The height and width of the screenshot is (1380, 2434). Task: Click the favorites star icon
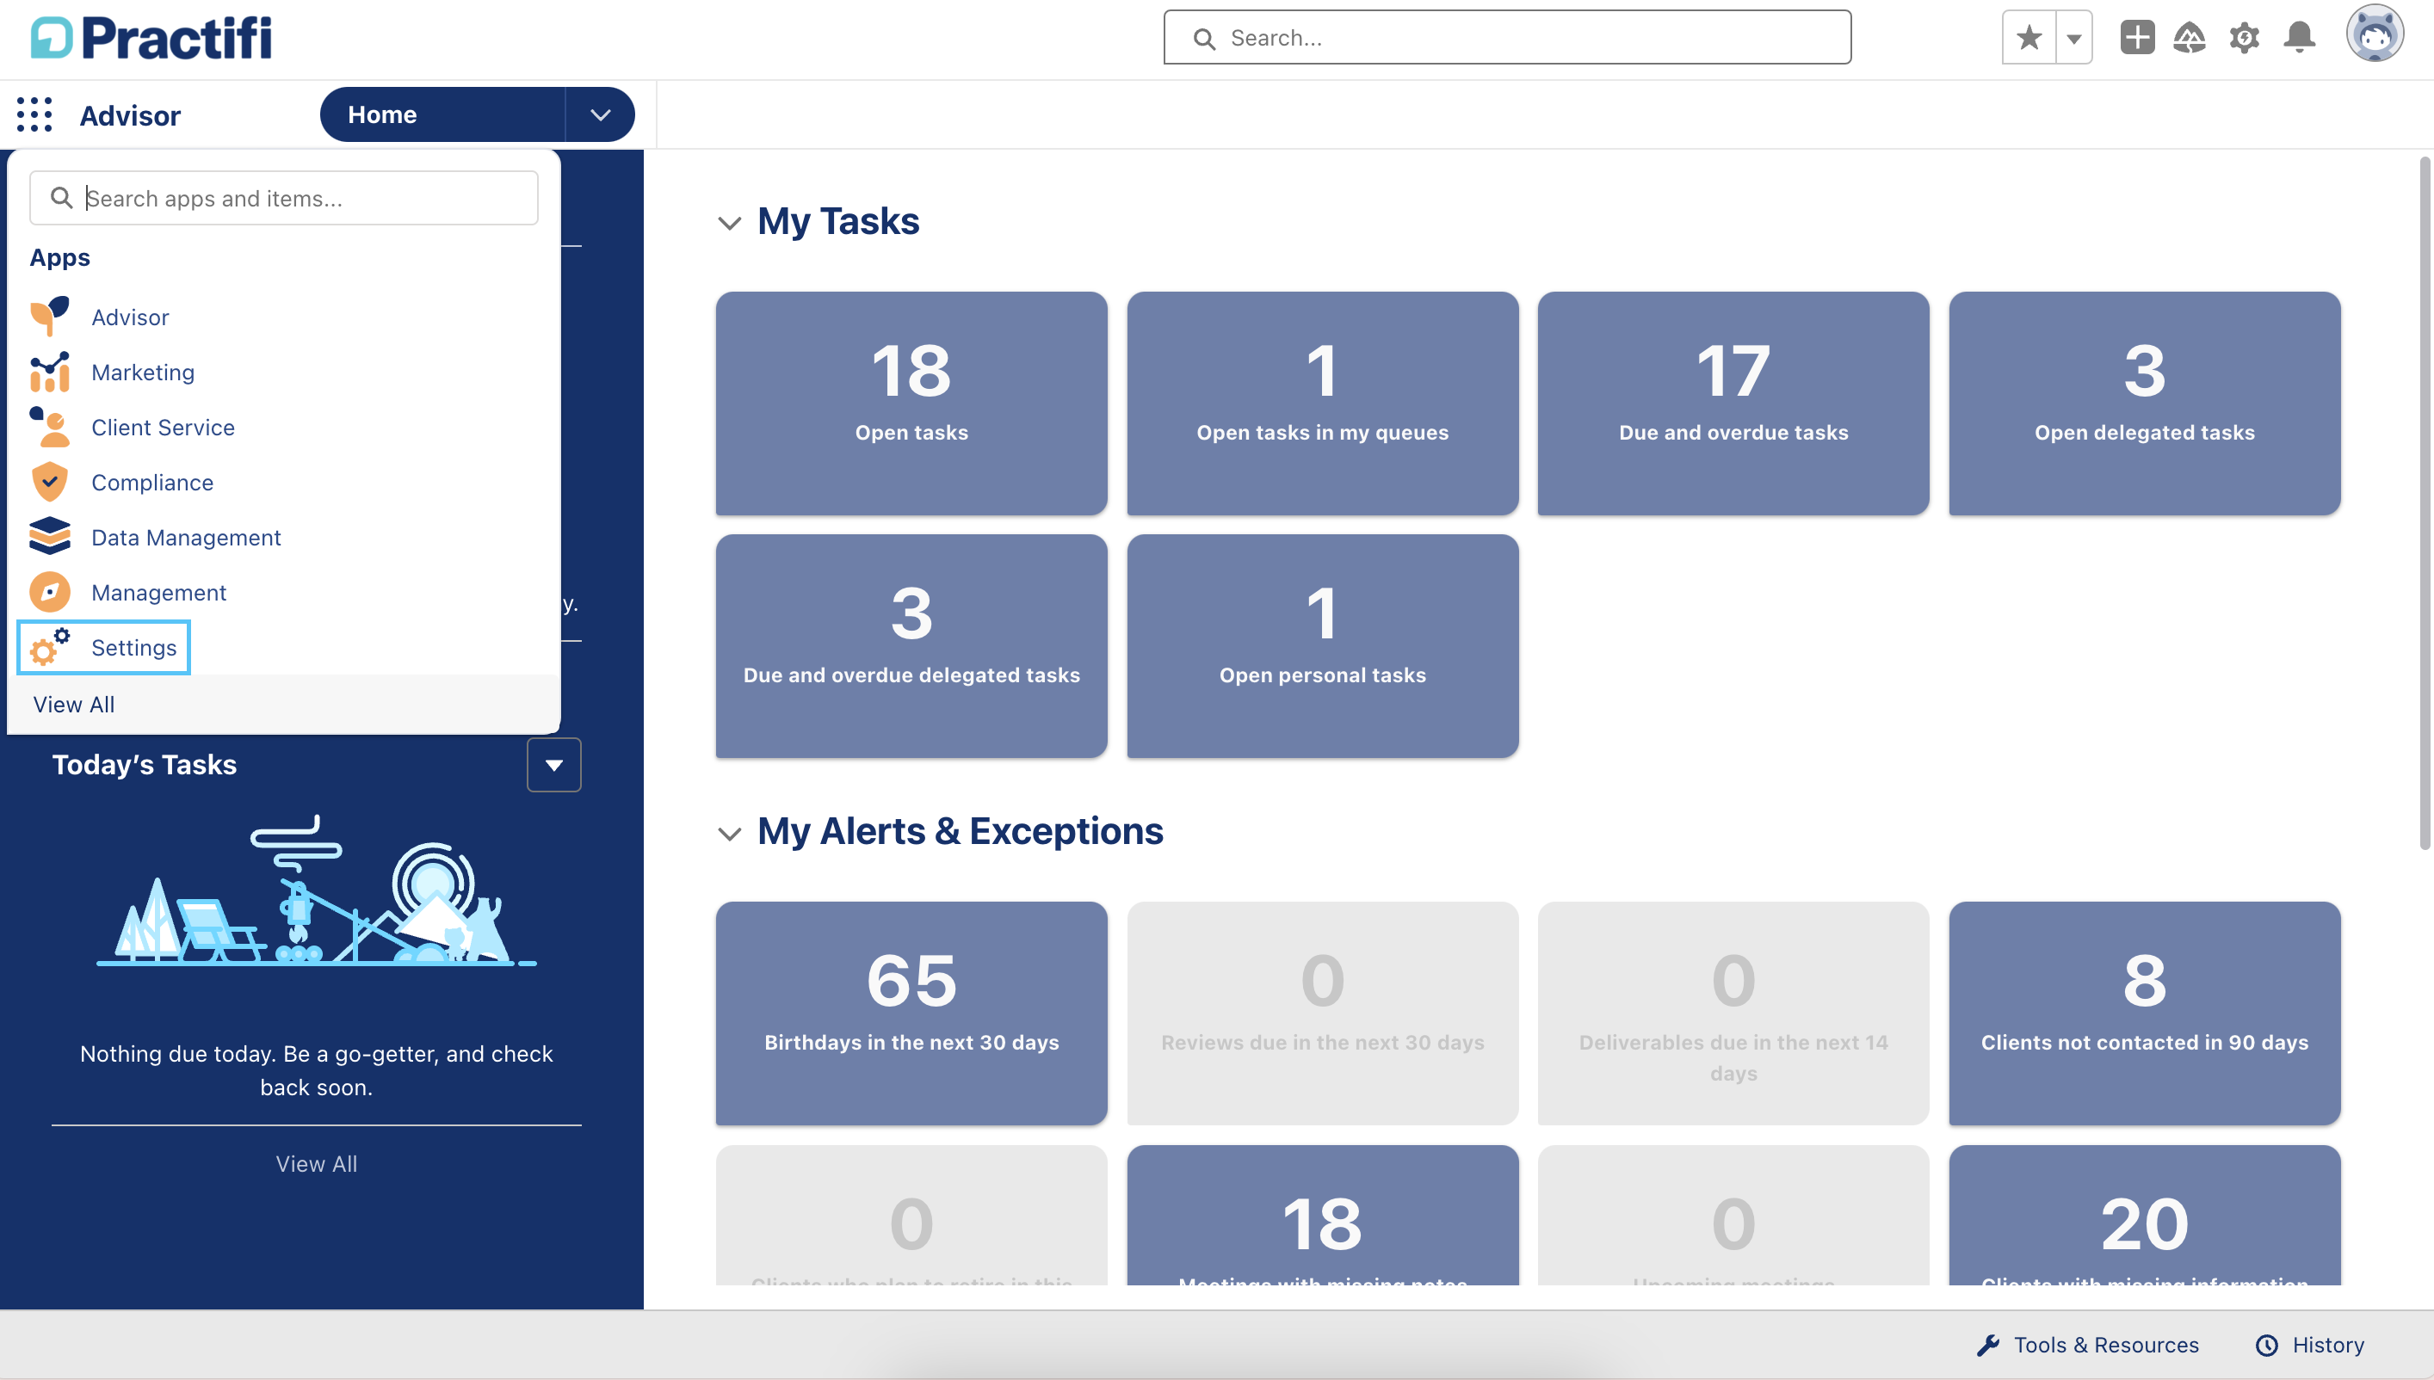click(2029, 38)
